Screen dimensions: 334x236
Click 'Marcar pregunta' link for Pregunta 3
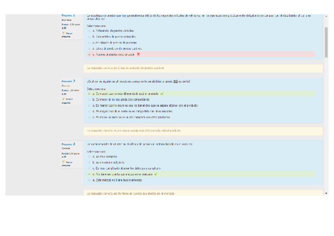point(67,164)
